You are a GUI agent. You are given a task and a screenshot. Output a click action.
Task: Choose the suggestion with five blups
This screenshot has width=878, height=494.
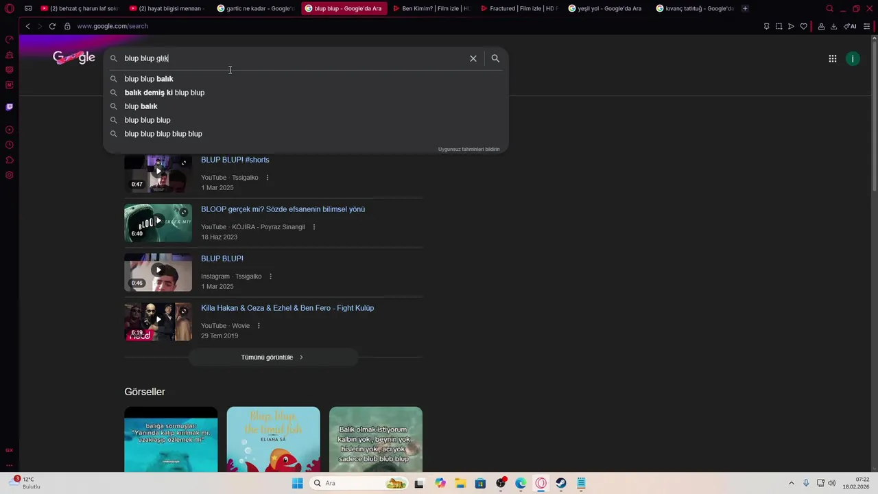pyautogui.click(x=305, y=134)
